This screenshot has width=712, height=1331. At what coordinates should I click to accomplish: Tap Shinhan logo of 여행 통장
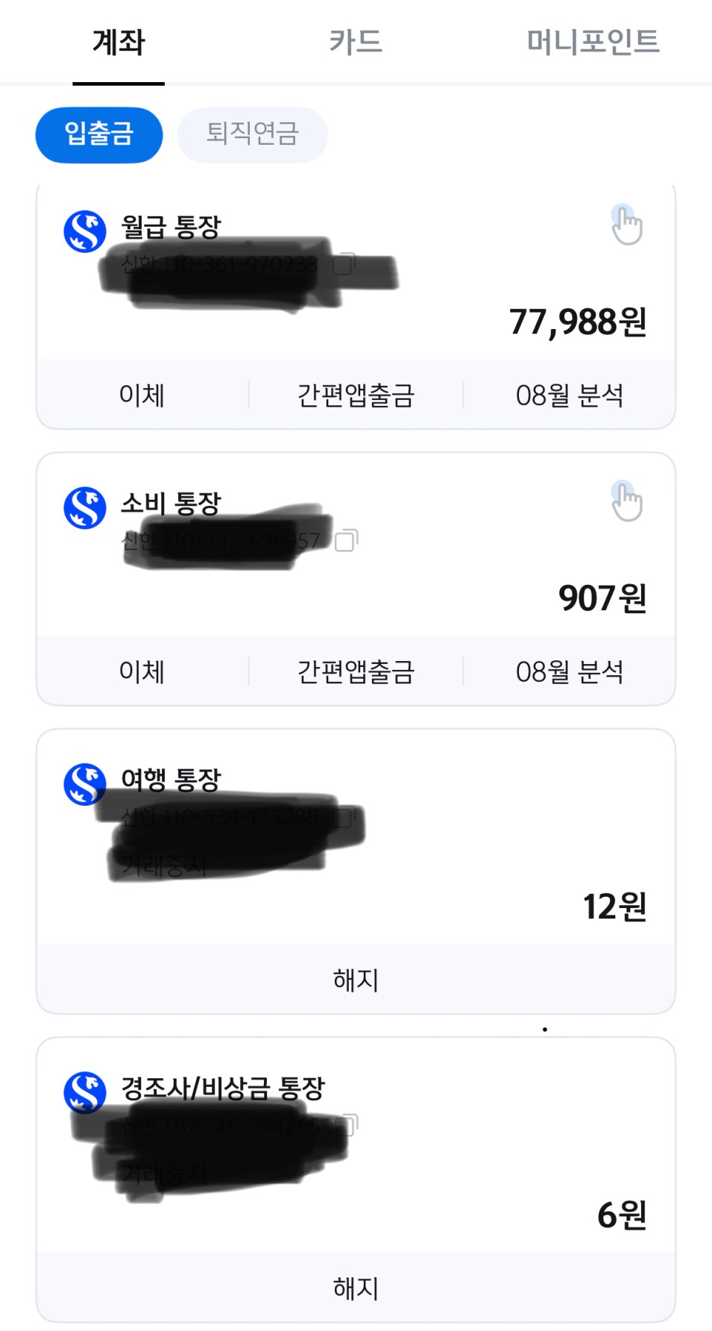[x=85, y=784]
